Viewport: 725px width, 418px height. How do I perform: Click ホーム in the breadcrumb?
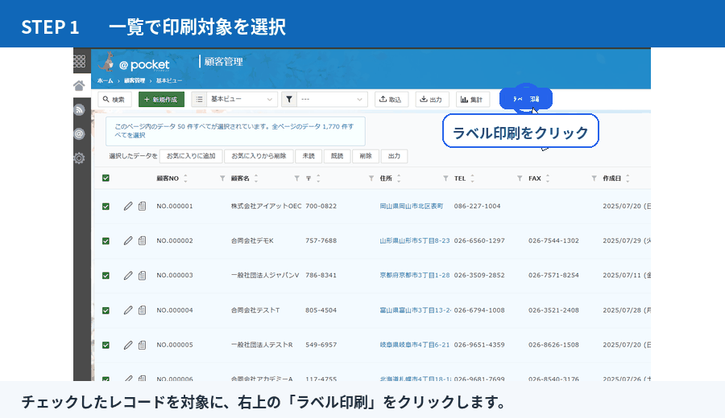[x=105, y=80]
